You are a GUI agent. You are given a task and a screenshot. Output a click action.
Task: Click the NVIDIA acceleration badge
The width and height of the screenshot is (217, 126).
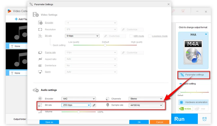185,109
